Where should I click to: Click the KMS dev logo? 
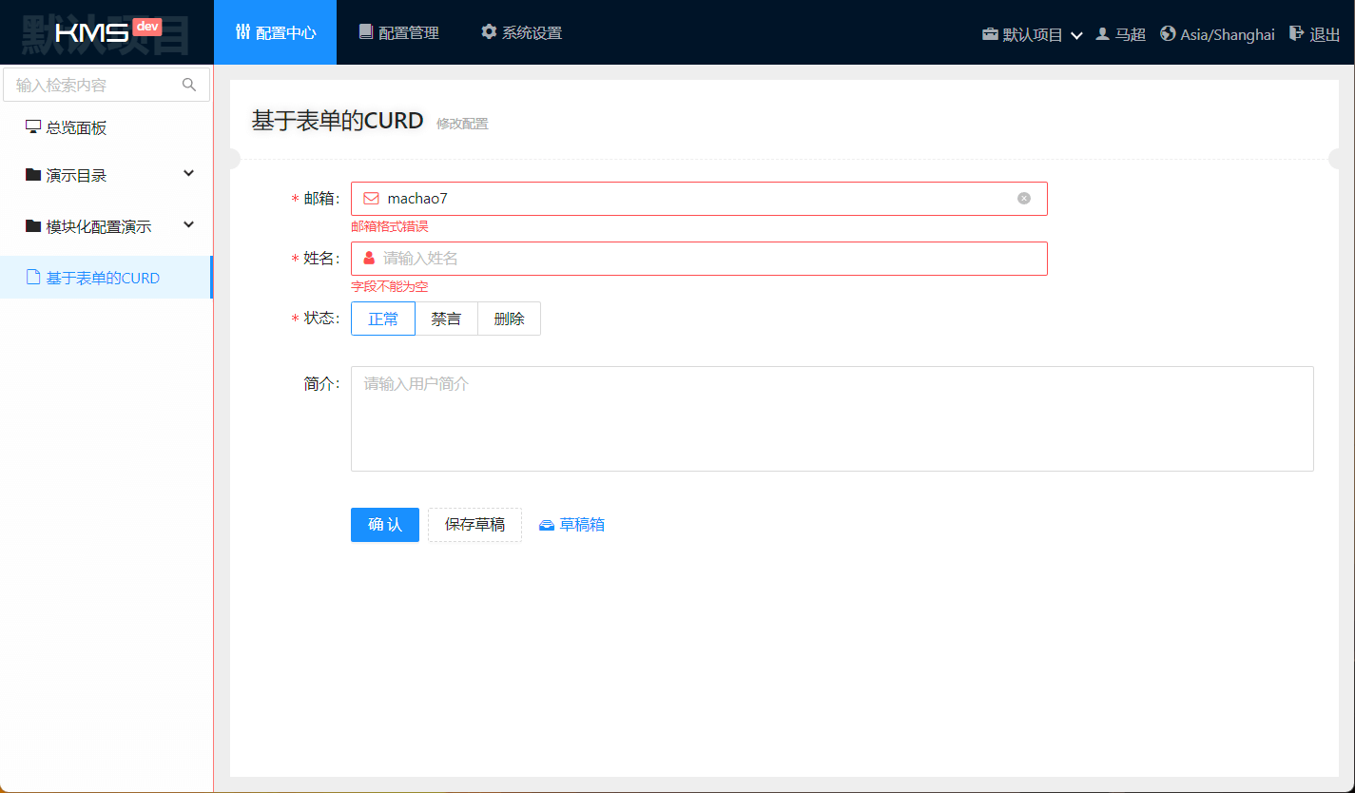(x=106, y=32)
